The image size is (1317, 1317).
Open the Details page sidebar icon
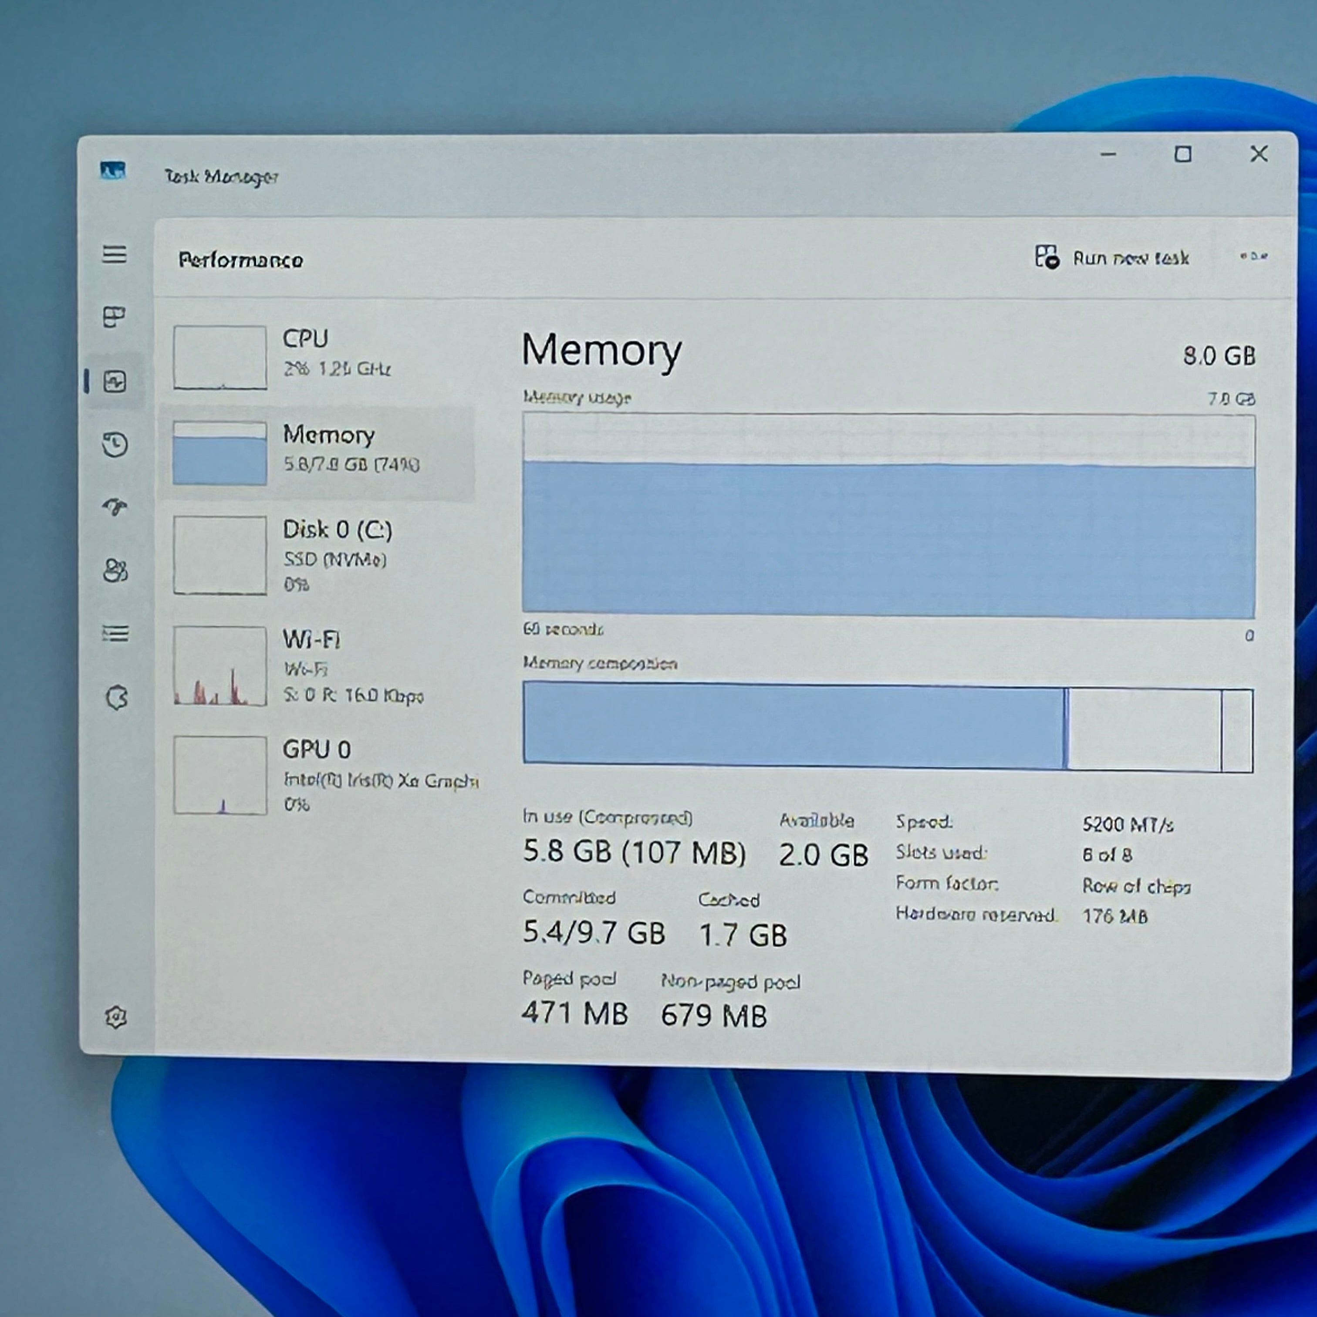(x=115, y=633)
